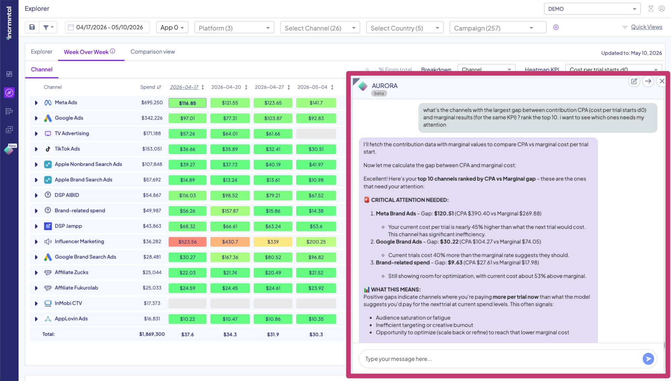
Task: Toggle the % From total switch
Action: [370, 70]
